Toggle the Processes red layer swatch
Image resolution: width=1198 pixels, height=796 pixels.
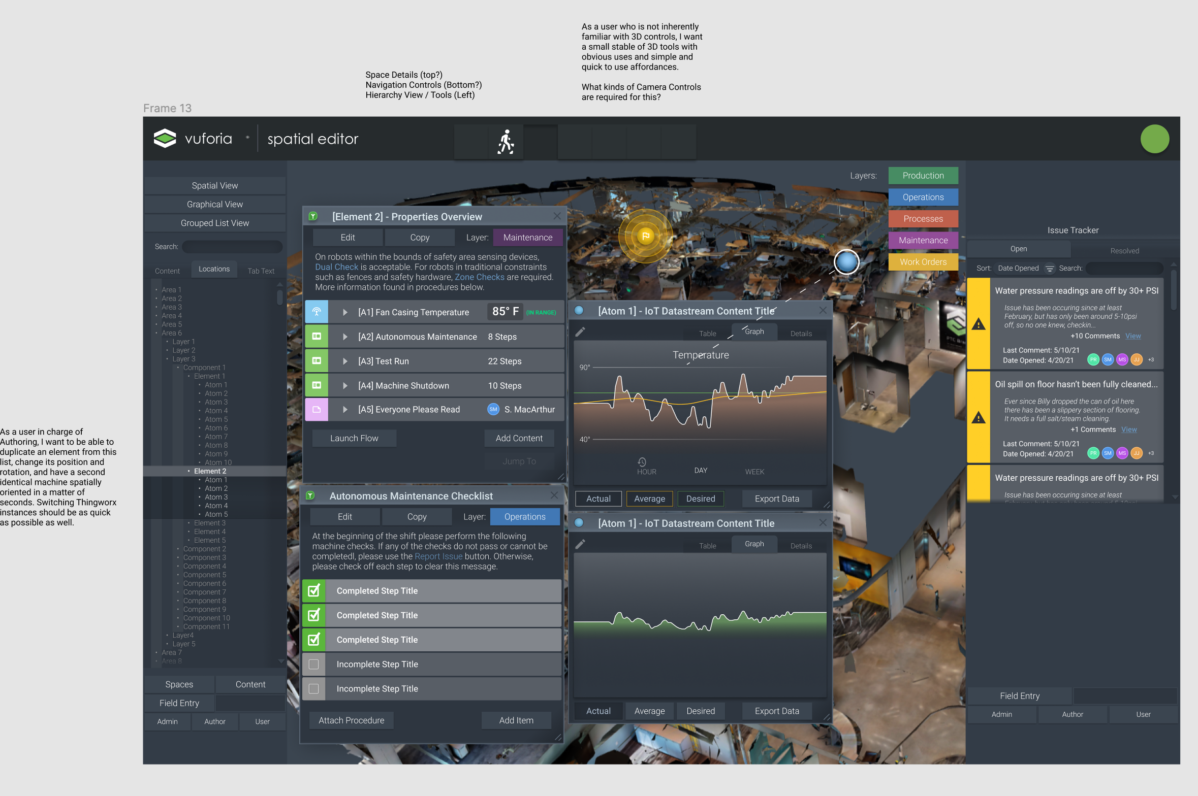pyautogui.click(x=923, y=219)
